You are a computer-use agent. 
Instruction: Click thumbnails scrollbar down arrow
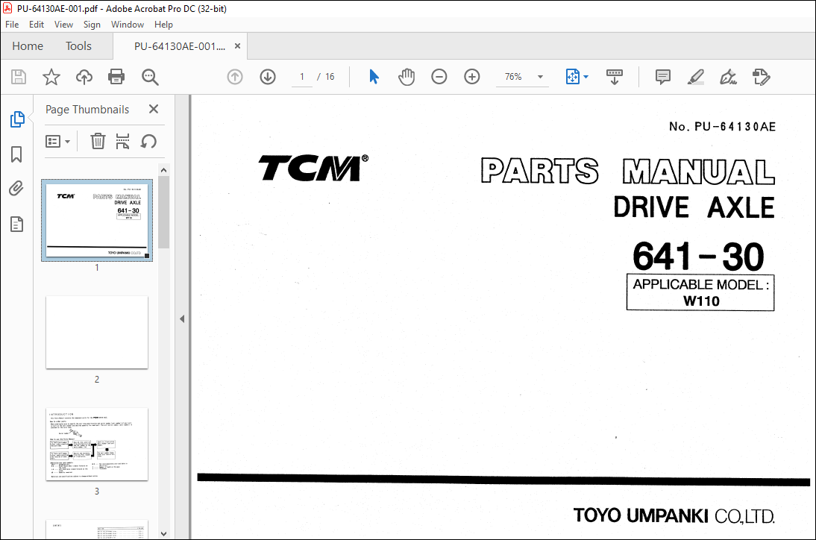[x=163, y=533]
